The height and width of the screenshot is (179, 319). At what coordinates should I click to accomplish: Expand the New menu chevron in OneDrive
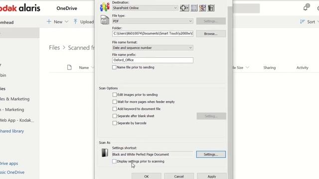66,22
